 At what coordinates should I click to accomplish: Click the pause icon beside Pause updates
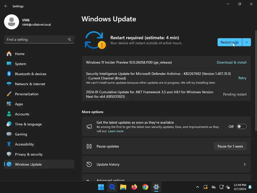[89, 146]
